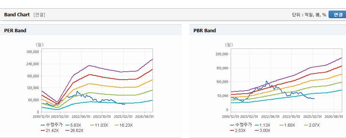
Task: Select the PBR Band panel title
Action: pos(204,31)
